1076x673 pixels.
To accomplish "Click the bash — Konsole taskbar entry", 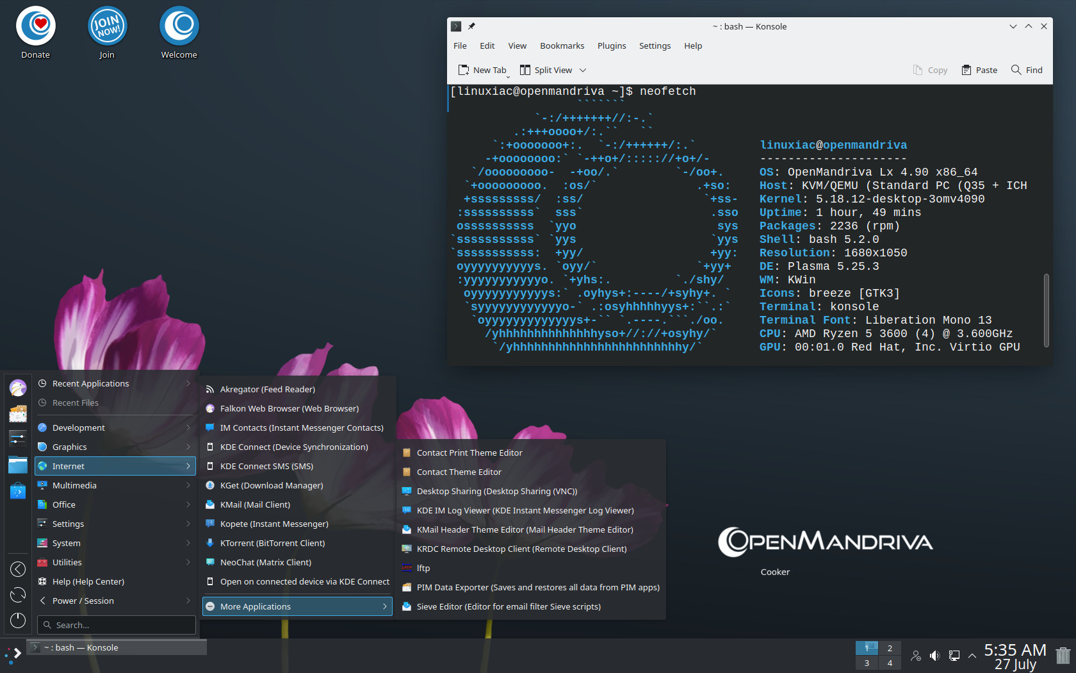I will click(117, 647).
